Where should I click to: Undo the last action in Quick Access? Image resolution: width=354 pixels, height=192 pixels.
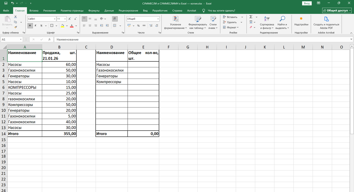(x=12, y=3)
